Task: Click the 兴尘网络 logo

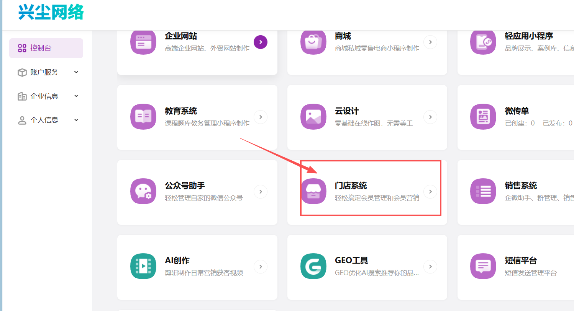Action: (51, 12)
